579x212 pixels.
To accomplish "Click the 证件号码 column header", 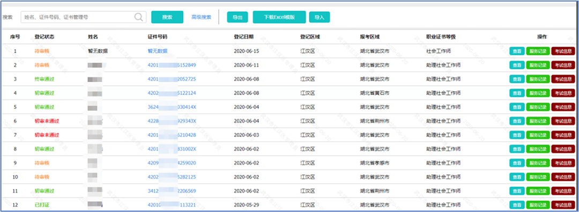I will (158, 37).
